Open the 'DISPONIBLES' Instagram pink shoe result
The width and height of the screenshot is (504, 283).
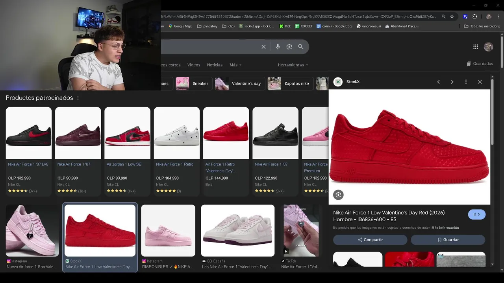(168, 231)
